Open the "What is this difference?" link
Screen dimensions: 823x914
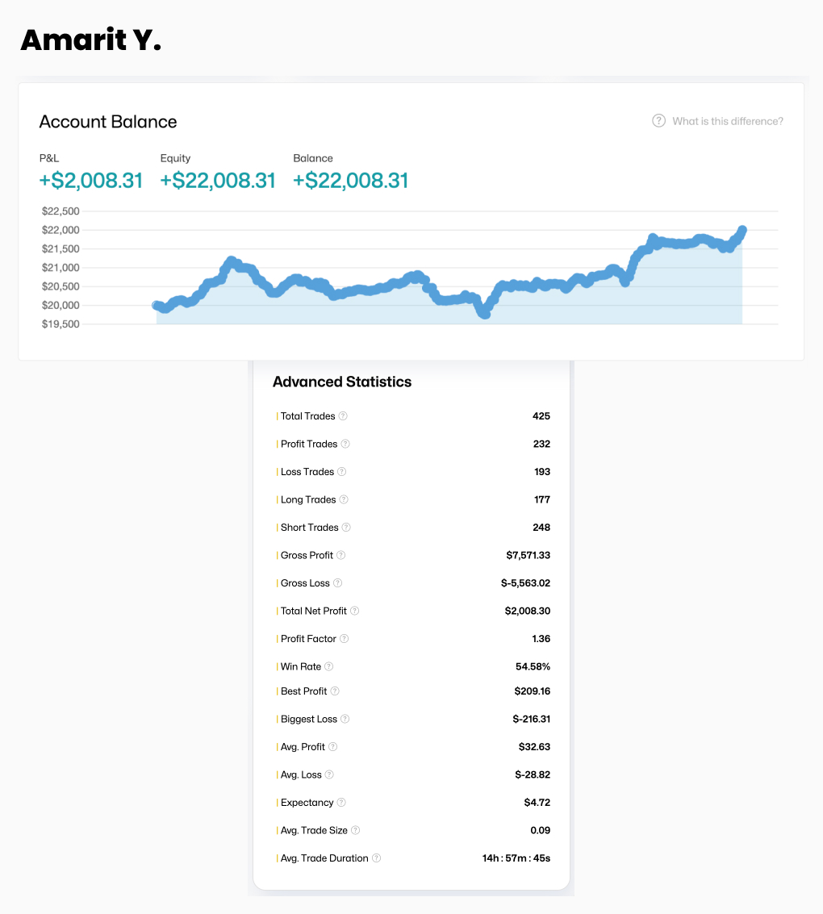coord(728,121)
